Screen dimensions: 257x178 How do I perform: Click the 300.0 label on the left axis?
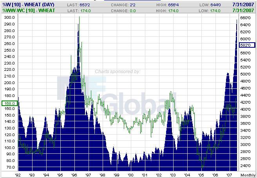pyautogui.click(x=9, y=18)
